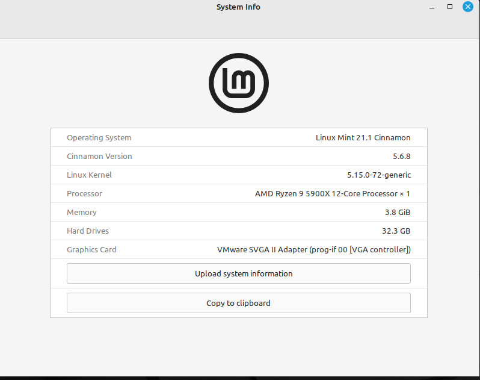
Task: Click the System Info title text
Action: (x=238, y=7)
